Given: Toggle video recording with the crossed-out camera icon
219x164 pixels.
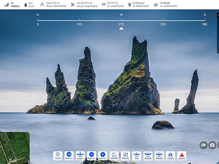Looking at the screenshot, I should point(203,145).
